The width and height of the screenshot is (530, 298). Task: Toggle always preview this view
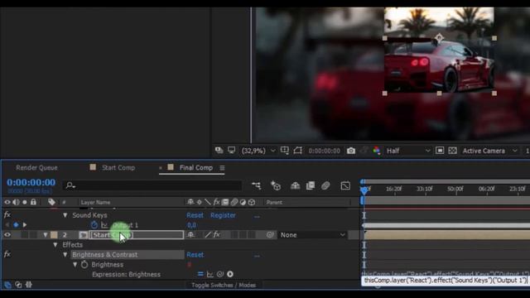pyautogui.click(x=219, y=151)
